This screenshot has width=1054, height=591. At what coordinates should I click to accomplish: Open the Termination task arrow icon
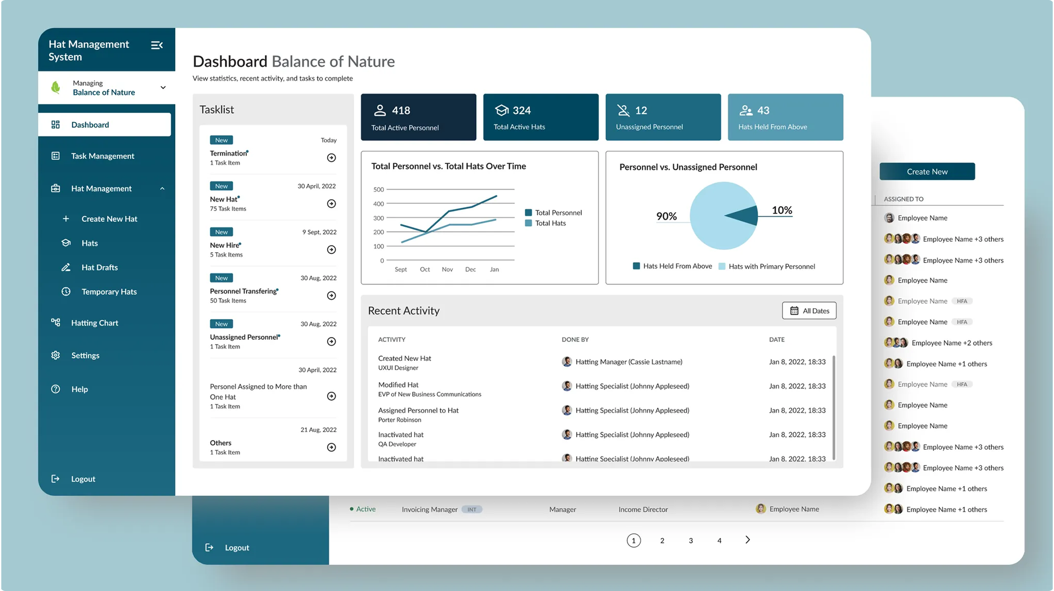(x=331, y=158)
